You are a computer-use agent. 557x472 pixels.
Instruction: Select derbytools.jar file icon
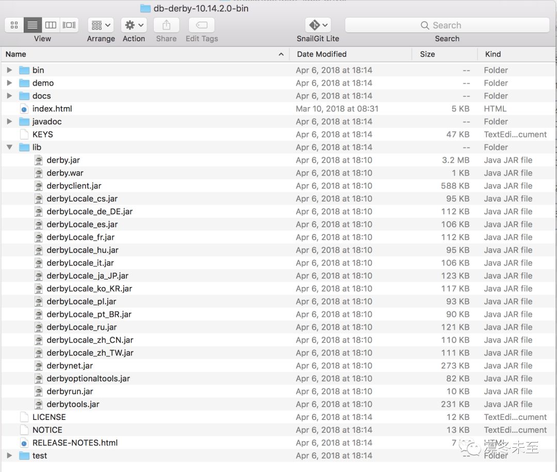[39, 404]
